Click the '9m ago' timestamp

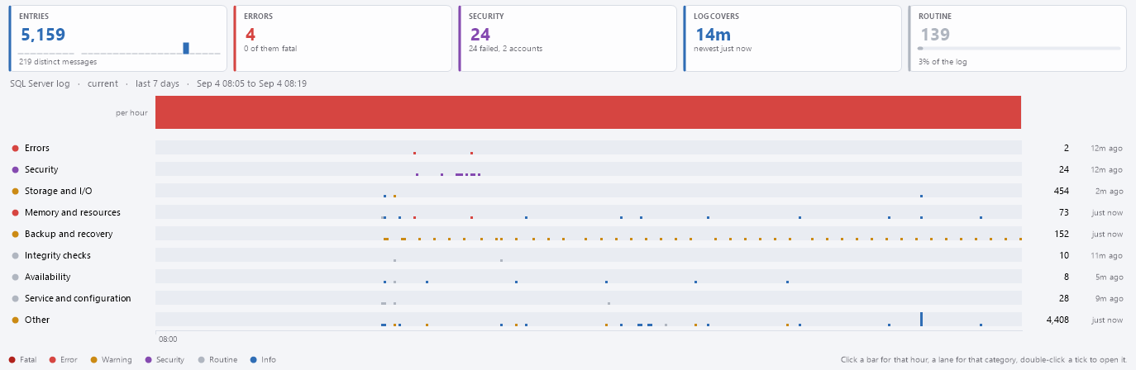click(1109, 299)
